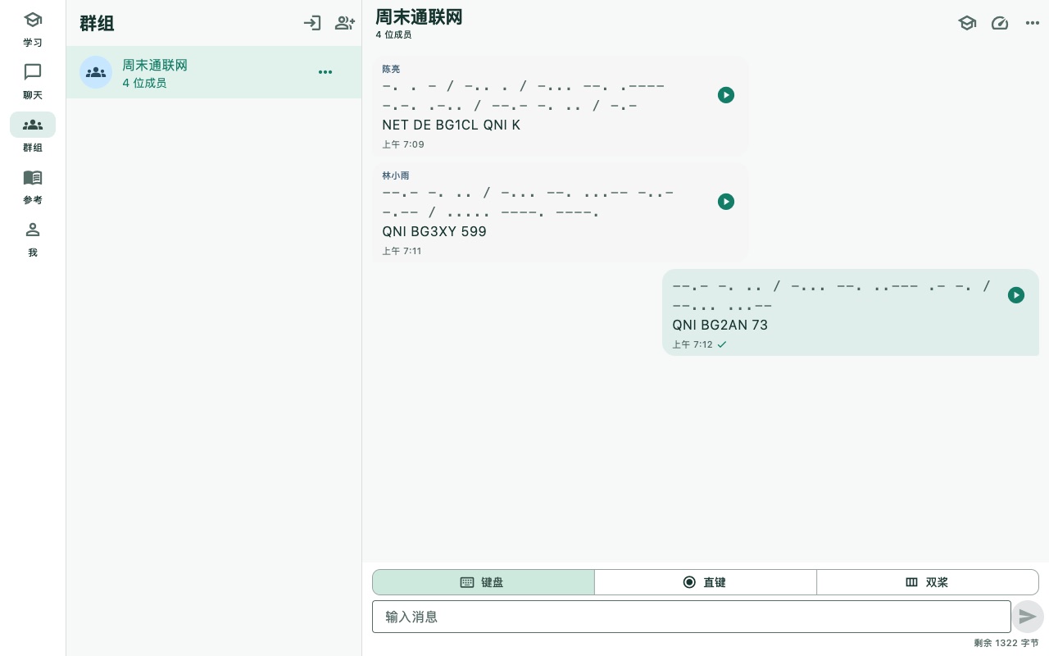Click the text NET DE BG1CL QNI K
The image size is (1049, 656).
[x=451, y=125]
